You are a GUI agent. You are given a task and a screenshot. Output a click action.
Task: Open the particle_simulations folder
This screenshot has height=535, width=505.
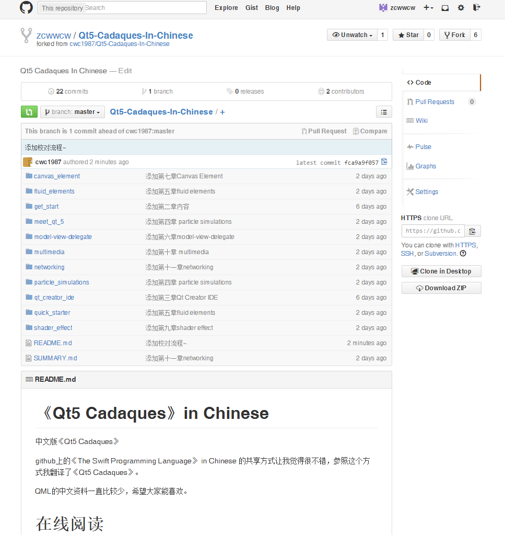pyautogui.click(x=62, y=282)
